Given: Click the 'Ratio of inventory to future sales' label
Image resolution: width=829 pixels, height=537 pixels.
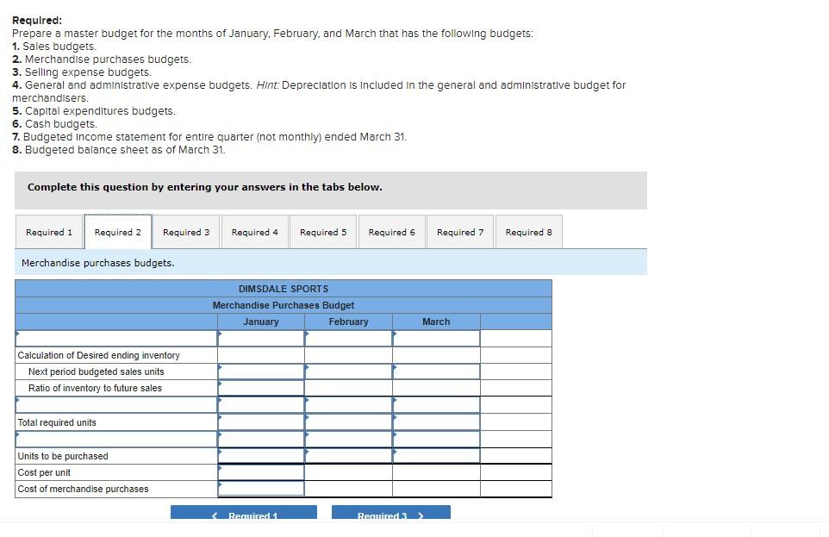Looking at the screenshot, I should click(x=95, y=388).
